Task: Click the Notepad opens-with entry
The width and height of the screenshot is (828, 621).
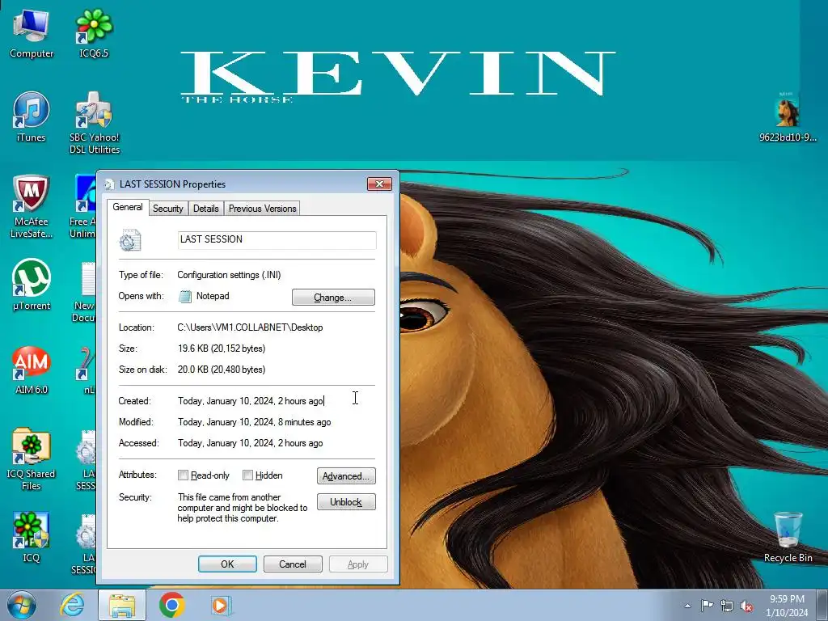Action: click(x=205, y=296)
